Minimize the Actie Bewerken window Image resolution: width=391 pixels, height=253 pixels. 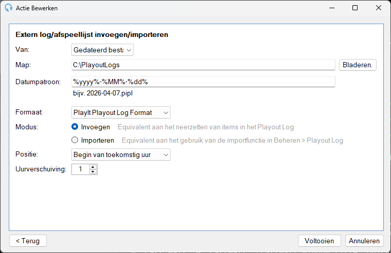coord(331,8)
